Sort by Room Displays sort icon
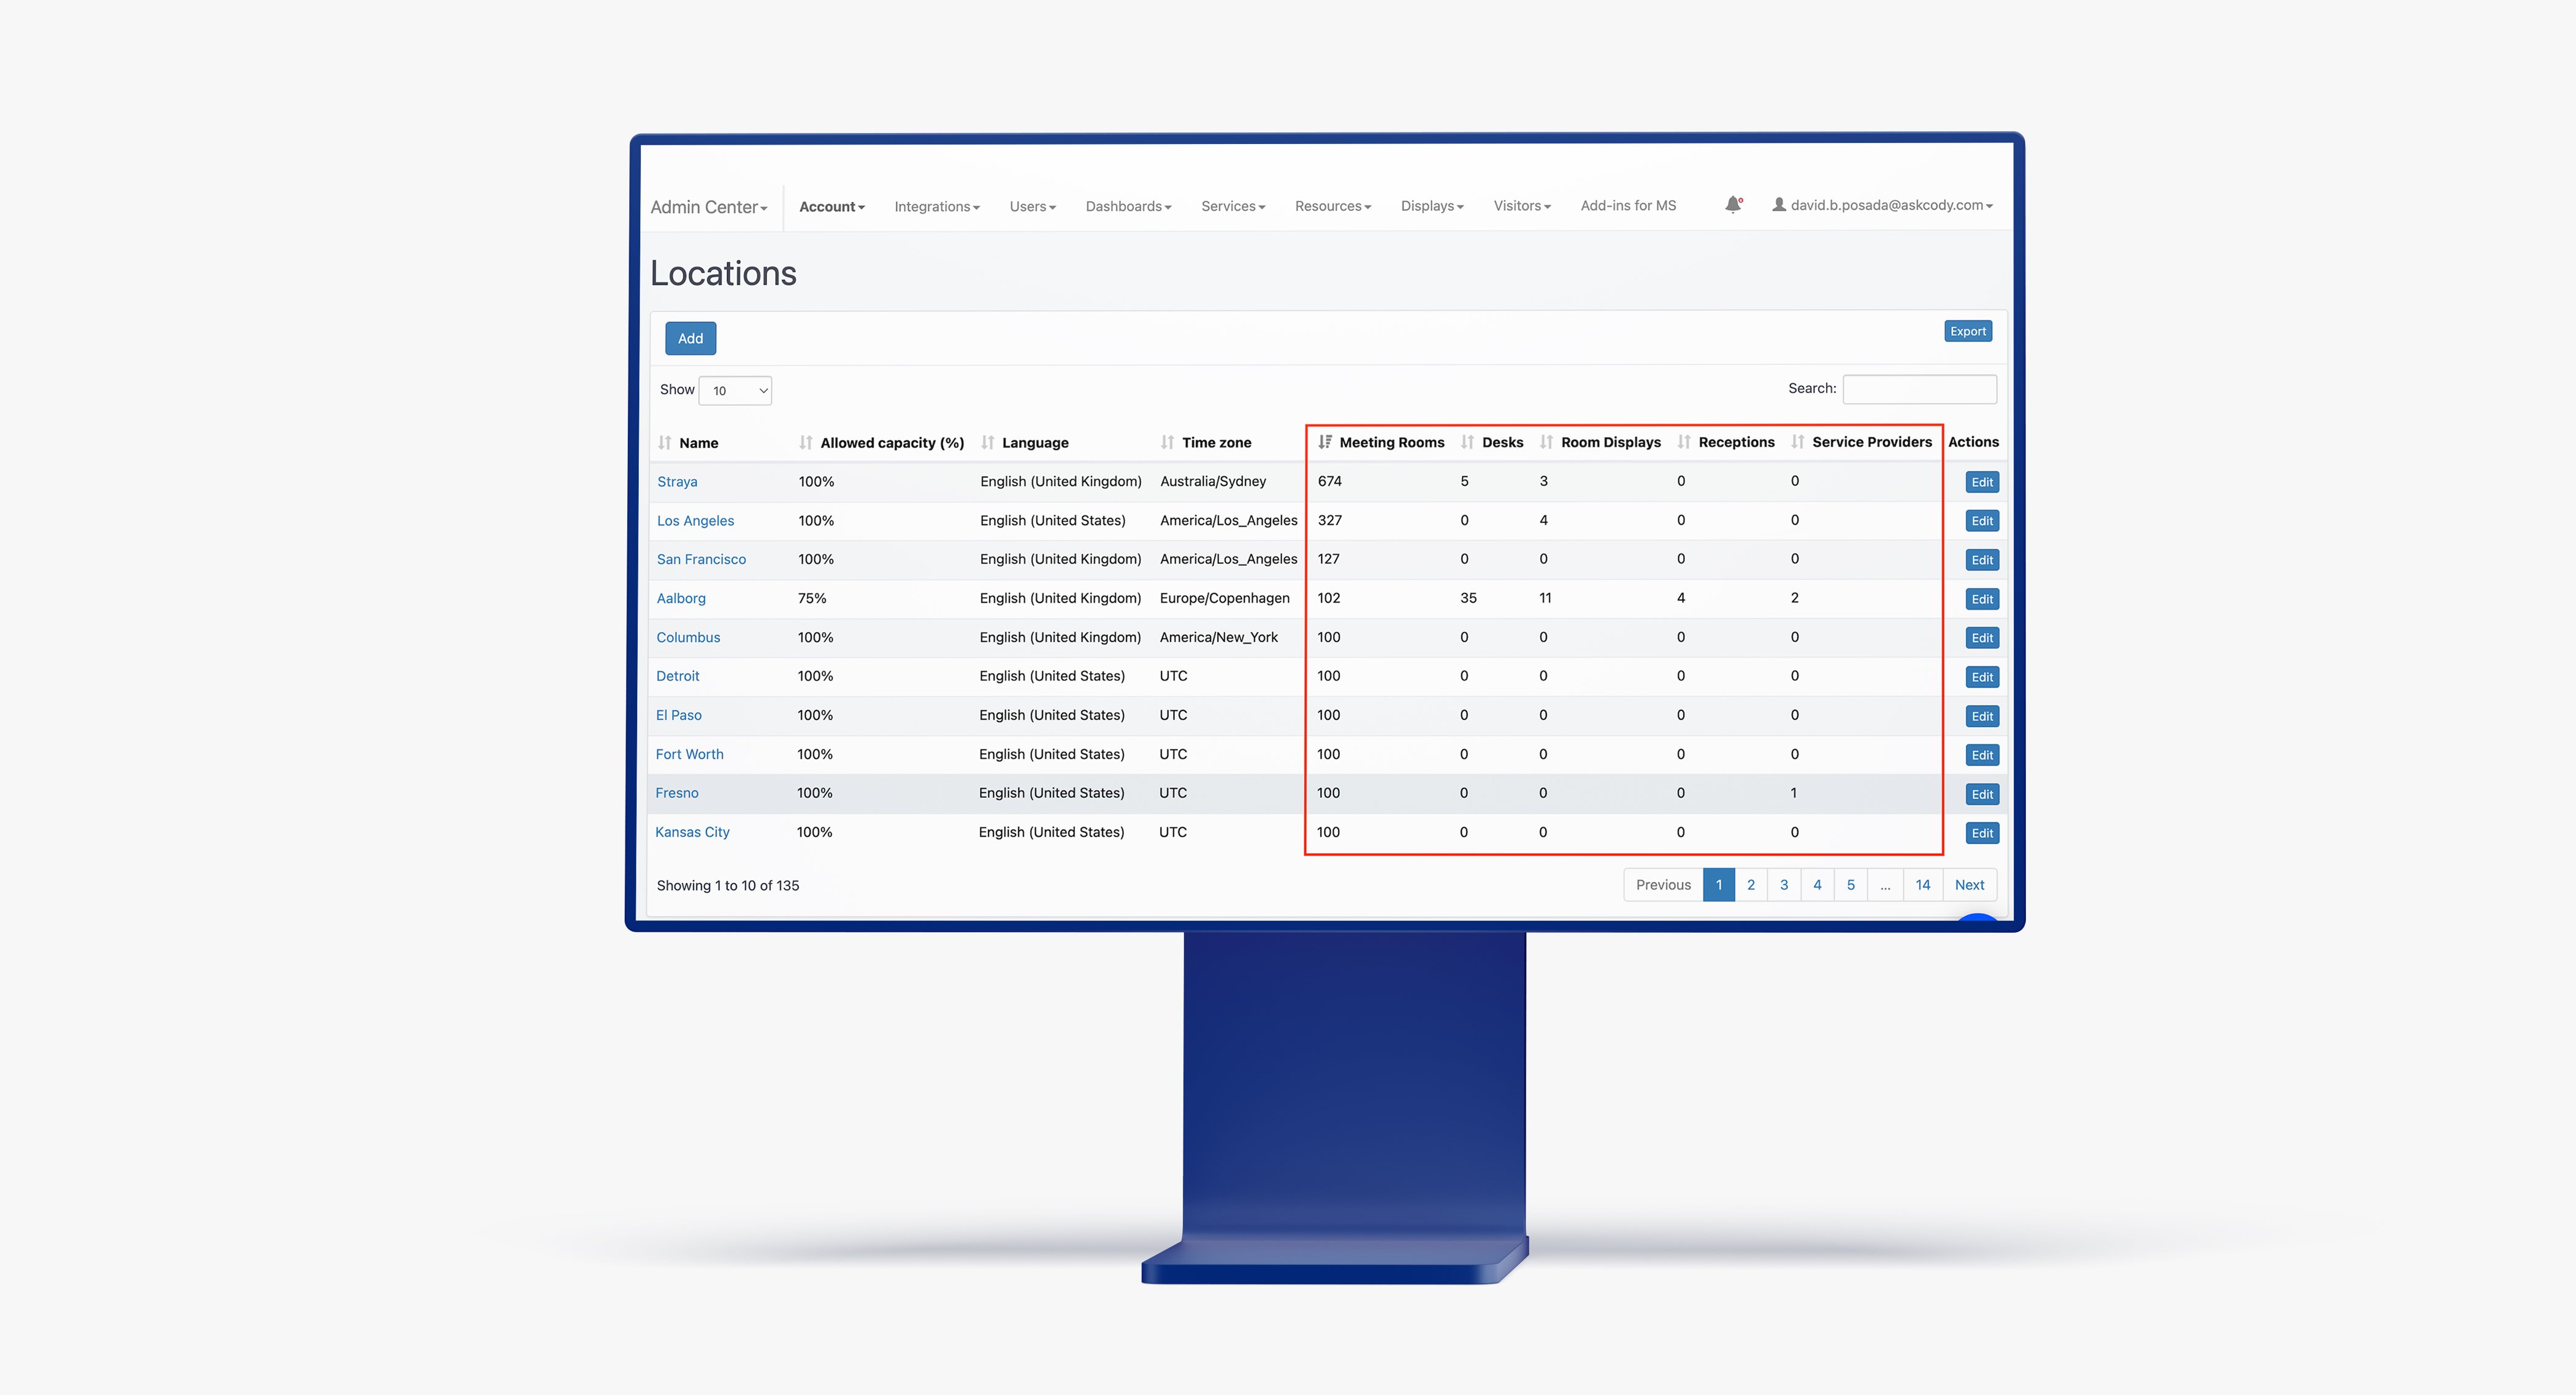Image resolution: width=2576 pixels, height=1395 pixels. pyautogui.click(x=1546, y=442)
